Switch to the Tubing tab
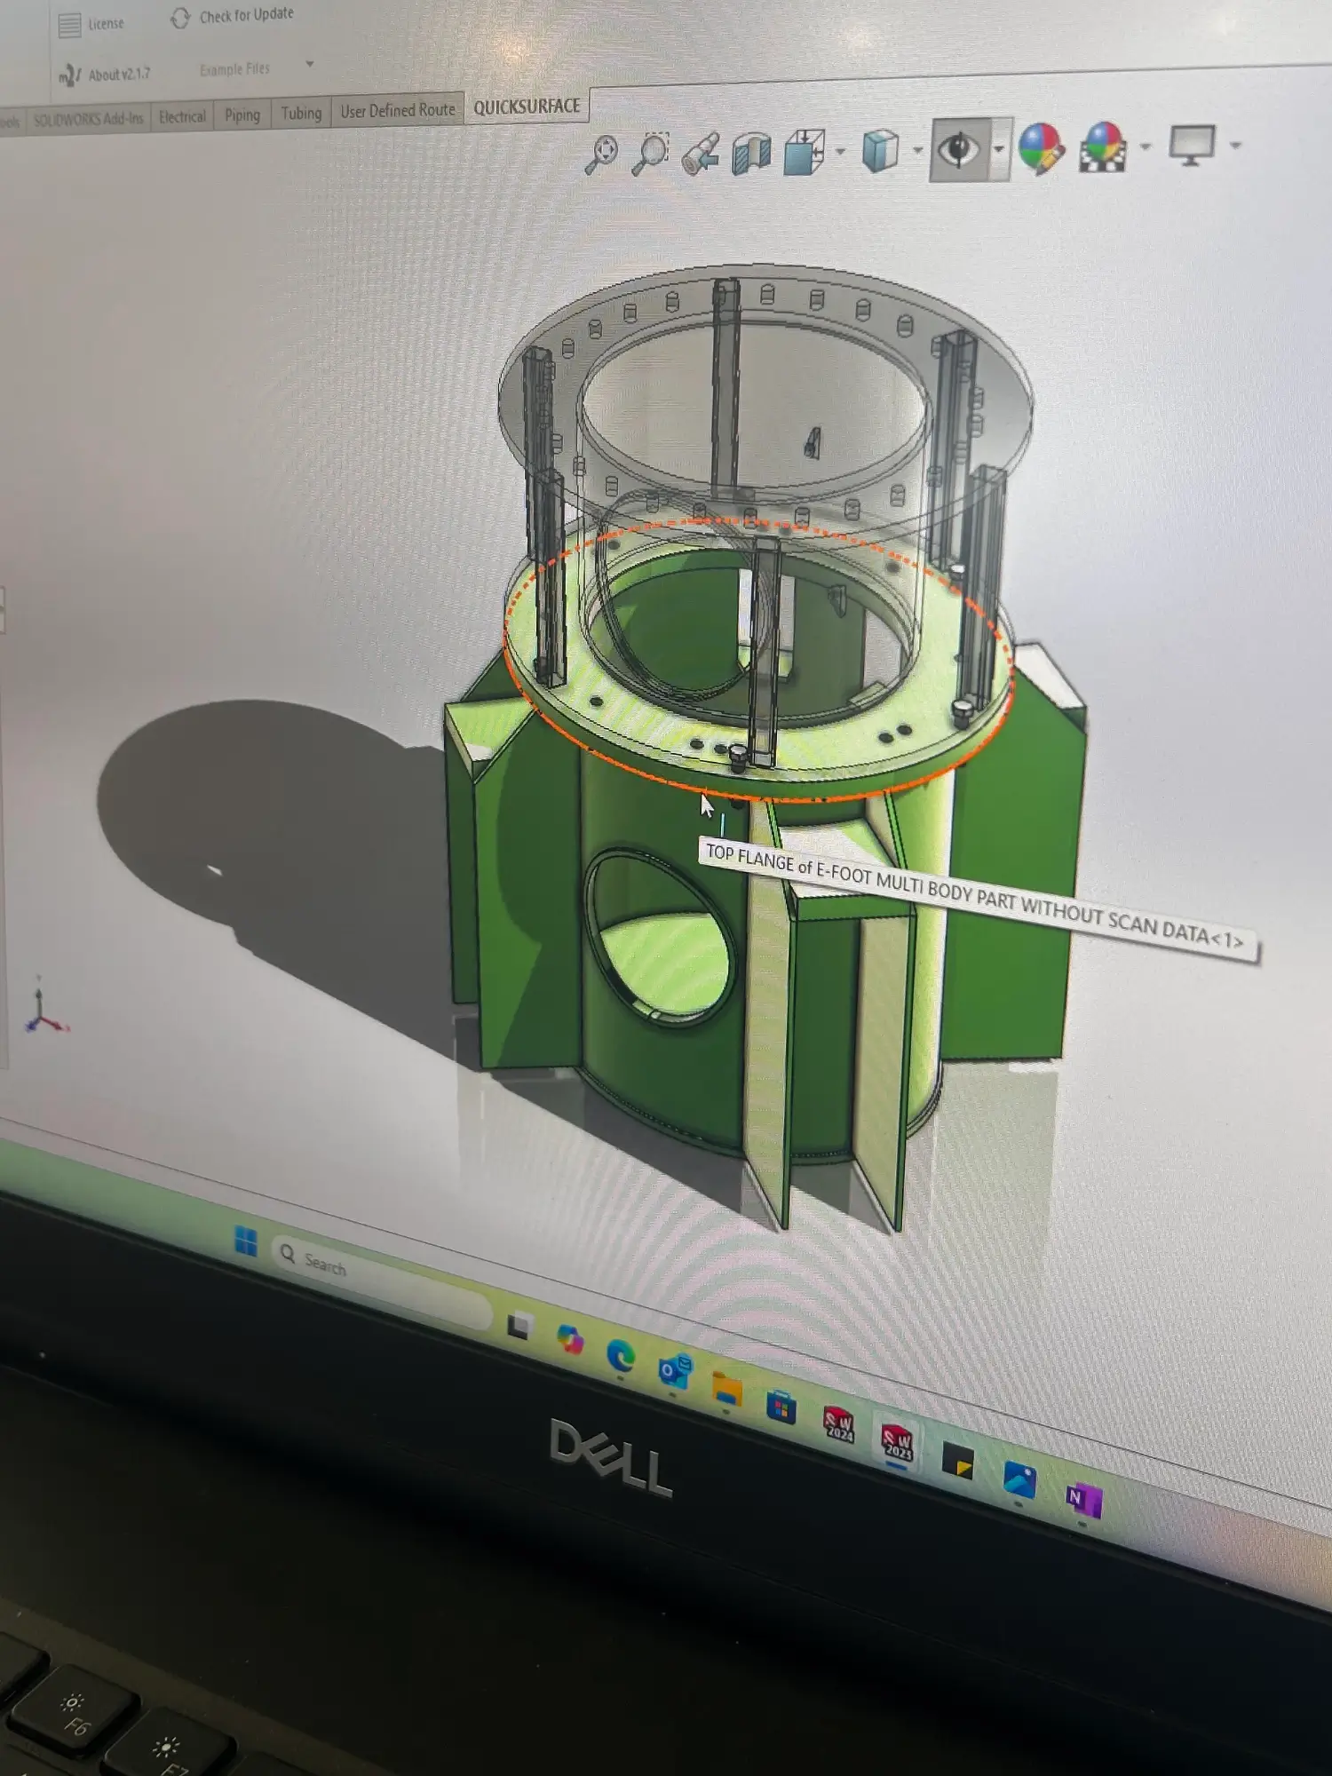 coord(301,113)
